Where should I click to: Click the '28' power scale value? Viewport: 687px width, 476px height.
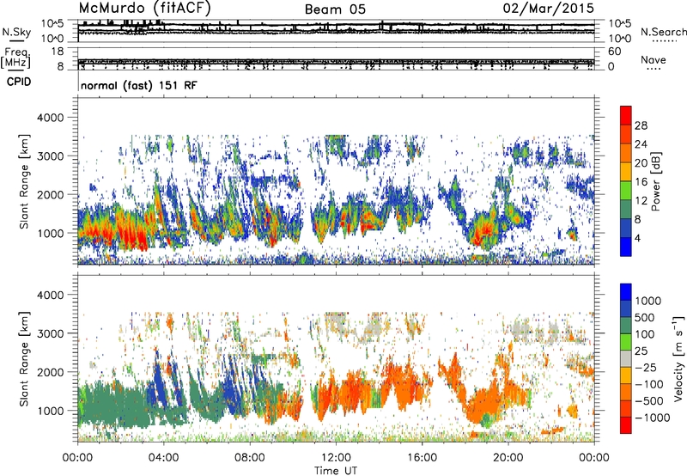pyautogui.click(x=641, y=125)
